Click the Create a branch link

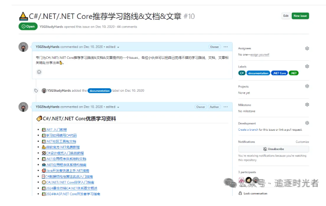tap(248, 130)
